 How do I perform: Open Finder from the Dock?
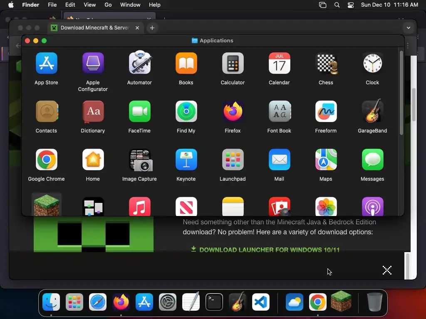tap(51, 302)
